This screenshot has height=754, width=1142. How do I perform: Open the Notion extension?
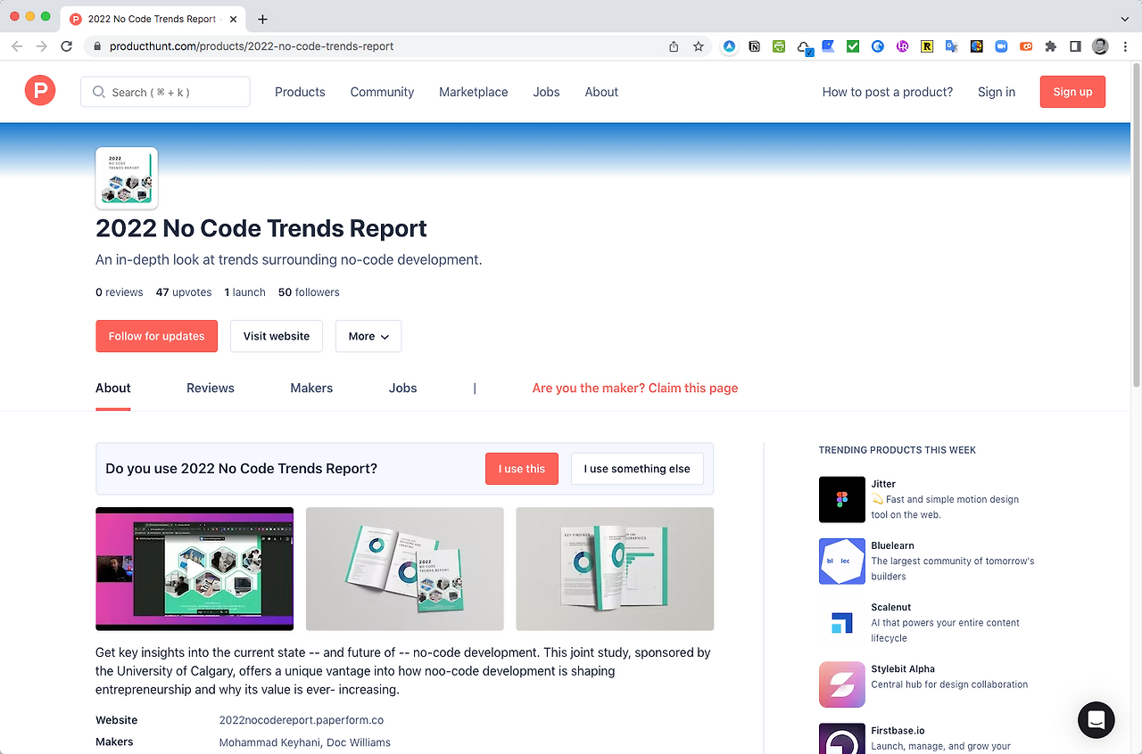coord(755,46)
